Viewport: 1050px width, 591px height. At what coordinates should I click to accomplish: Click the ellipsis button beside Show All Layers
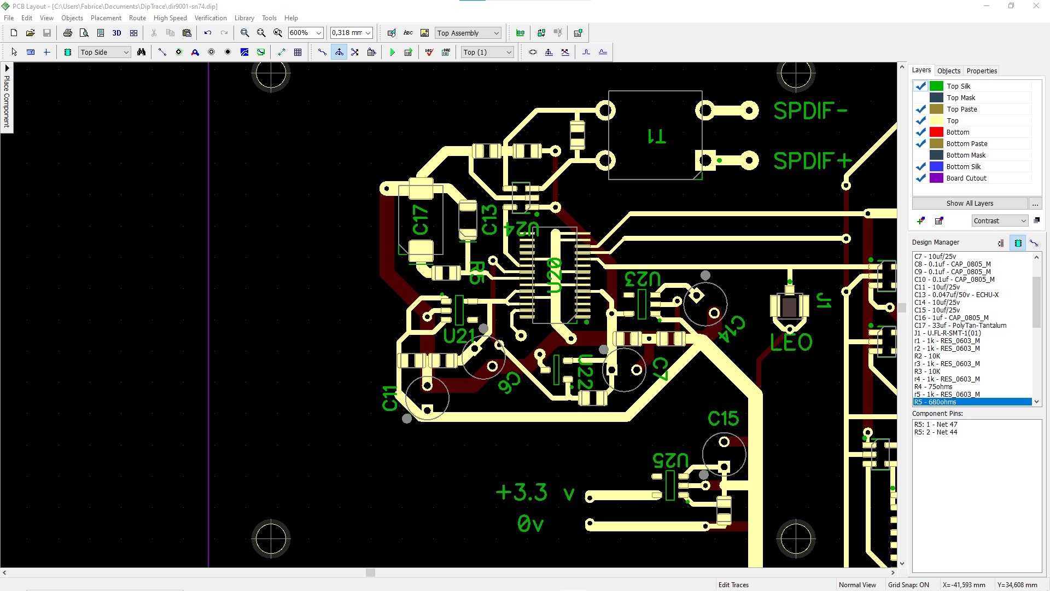tap(1035, 203)
